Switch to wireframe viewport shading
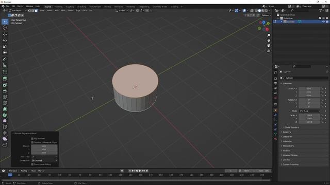330x185 pixels. (x=256, y=10)
